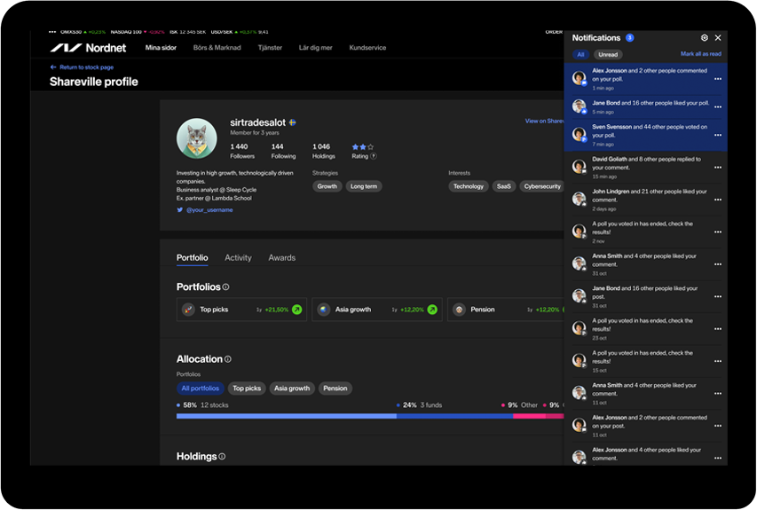Screen dimensions: 757x510
Task: Select Asia growth allocation filter chip
Action: pos(292,388)
